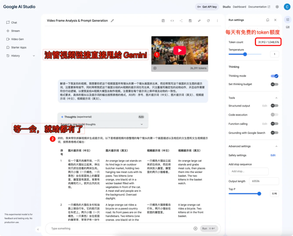Click the small play icon under video
This screenshot has width=293, height=236.
(155, 68)
